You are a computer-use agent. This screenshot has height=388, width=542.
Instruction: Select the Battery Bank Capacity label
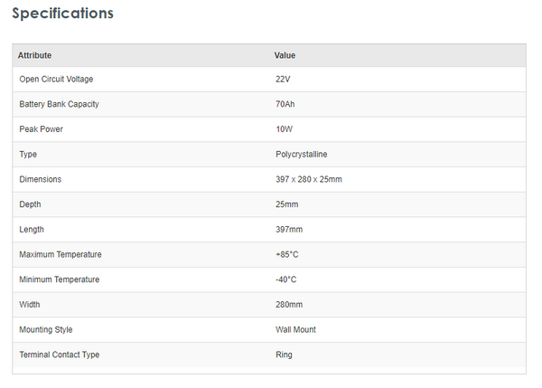(59, 104)
